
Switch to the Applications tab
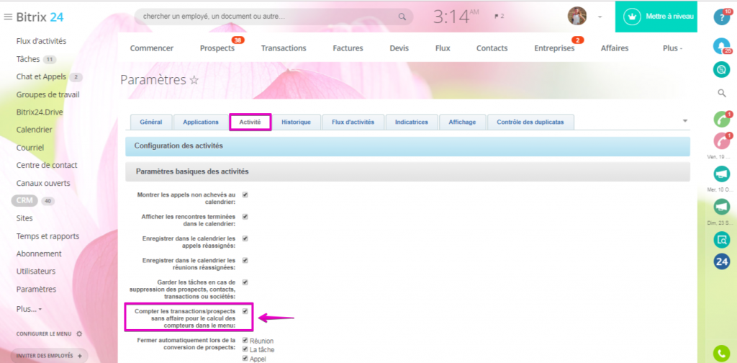(x=201, y=122)
